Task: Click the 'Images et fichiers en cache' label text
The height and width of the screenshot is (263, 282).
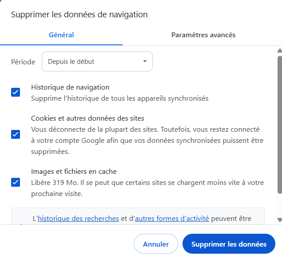Action: tap(74, 171)
